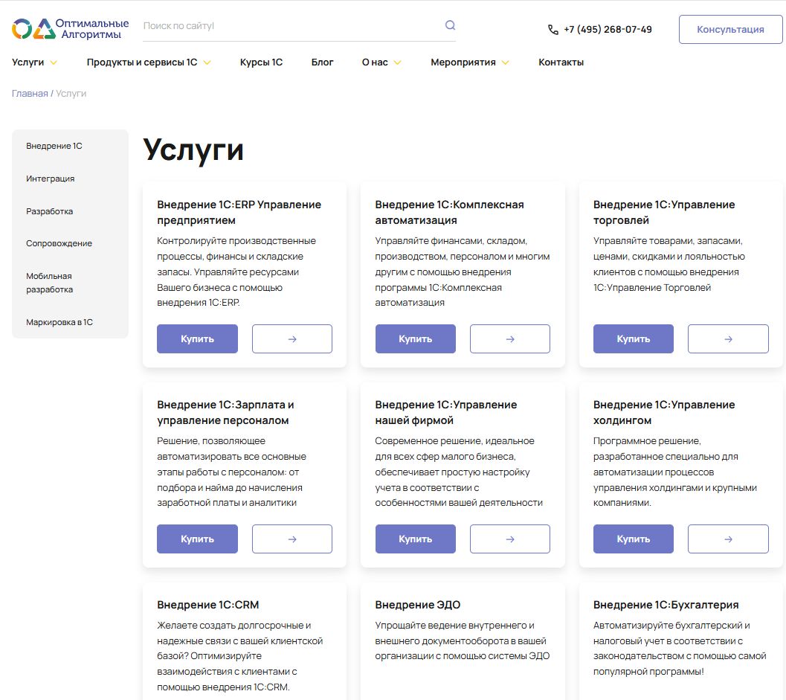Screen dimensions: 786x700
Task: Open the Блог menu item
Action: click(322, 62)
